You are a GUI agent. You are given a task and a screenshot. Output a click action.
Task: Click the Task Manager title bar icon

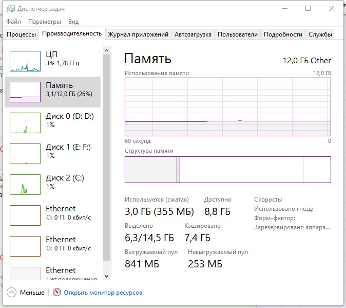point(10,9)
